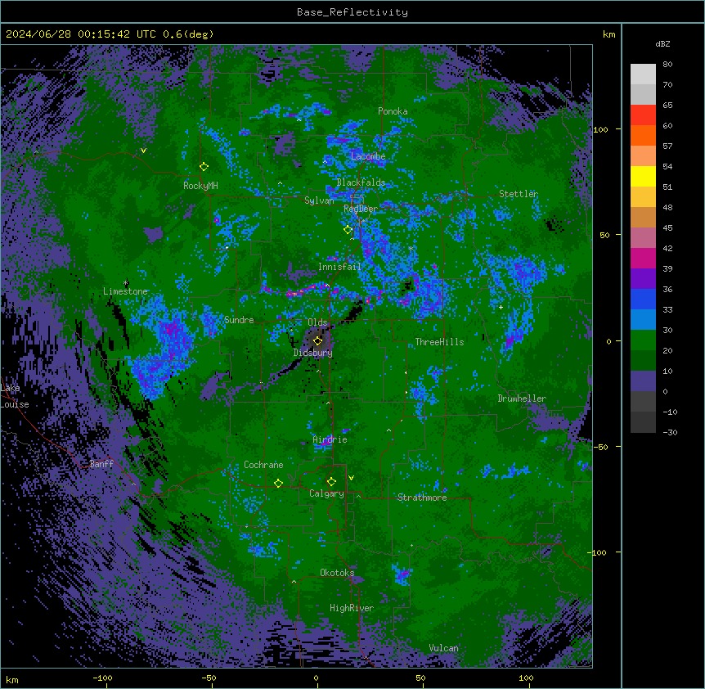This screenshot has width=705, height=689.
Task: Click the yellow V marker northwest of RockyMH
Action: (x=143, y=151)
